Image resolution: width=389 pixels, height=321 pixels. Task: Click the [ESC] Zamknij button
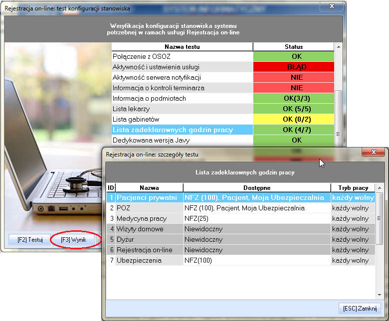click(x=360, y=309)
